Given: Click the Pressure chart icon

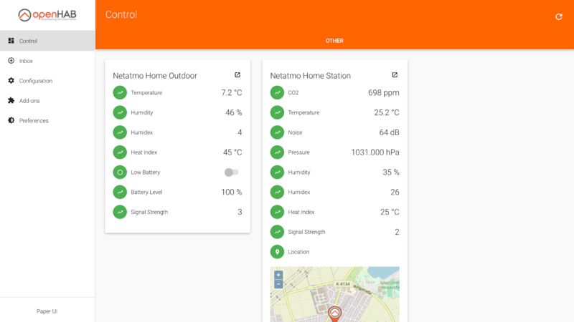Looking at the screenshot, I should (x=277, y=152).
